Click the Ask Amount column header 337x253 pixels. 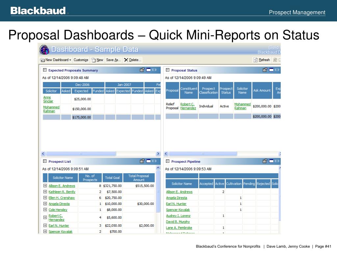click(x=262, y=90)
